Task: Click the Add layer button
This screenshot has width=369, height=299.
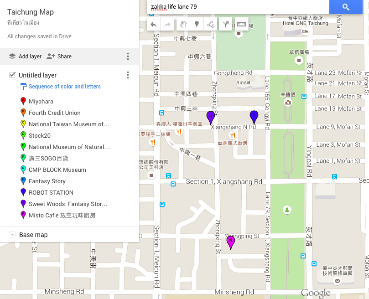Action: (x=25, y=57)
